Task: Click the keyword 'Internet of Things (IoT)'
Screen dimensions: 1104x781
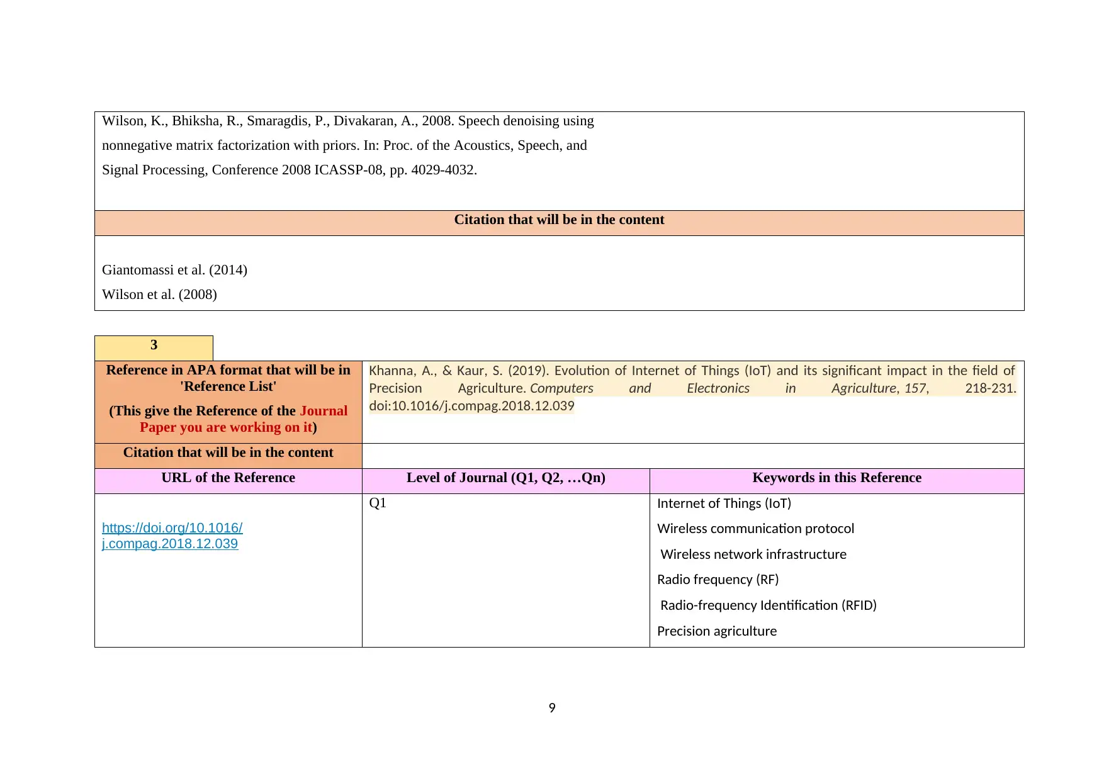Action: tap(724, 503)
